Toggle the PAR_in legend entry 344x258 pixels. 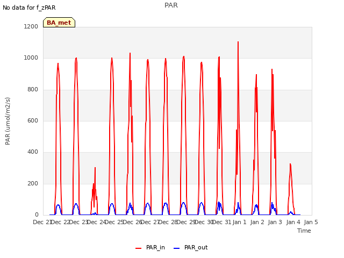tap(150, 247)
